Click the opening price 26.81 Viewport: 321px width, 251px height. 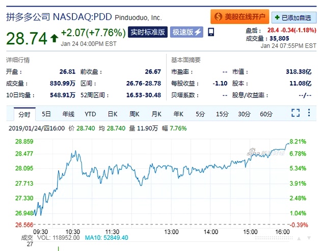(67, 72)
